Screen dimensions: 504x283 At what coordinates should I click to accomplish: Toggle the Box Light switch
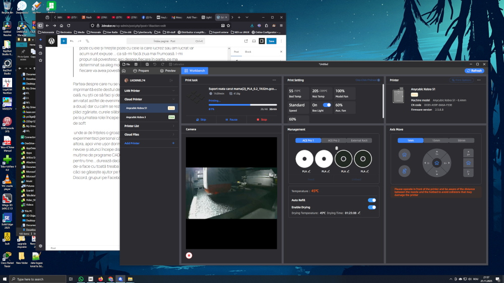click(327, 105)
